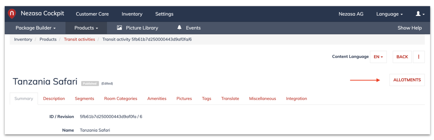434x140 pixels.
Task: Open the EN content language dropdown
Action: pos(378,57)
